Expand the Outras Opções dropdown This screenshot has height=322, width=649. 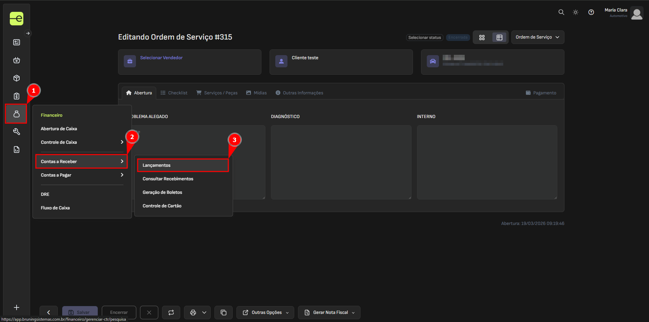click(x=265, y=313)
